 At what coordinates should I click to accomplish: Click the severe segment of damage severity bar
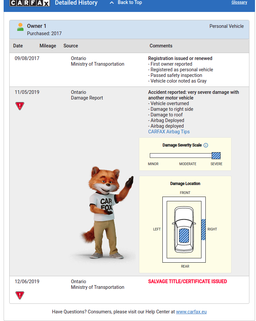coord(216,156)
